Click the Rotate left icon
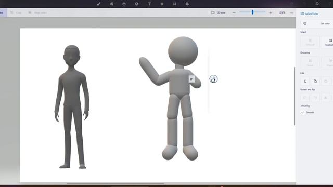Image resolution: width=333 pixels, height=187 pixels. (x=305, y=98)
